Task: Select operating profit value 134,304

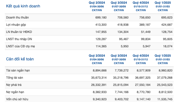Action: (123, 32)
